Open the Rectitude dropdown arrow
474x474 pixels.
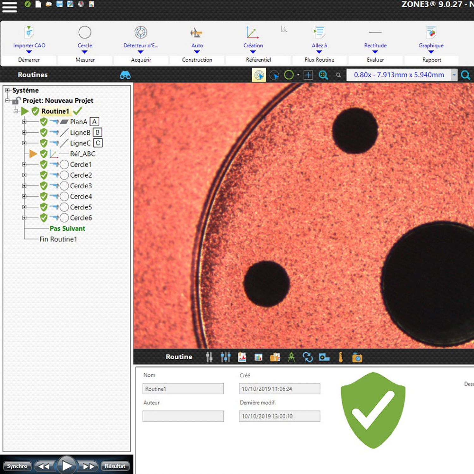click(375, 52)
